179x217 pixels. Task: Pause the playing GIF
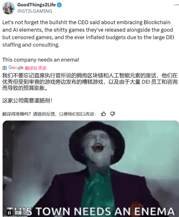tap(9, 213)
